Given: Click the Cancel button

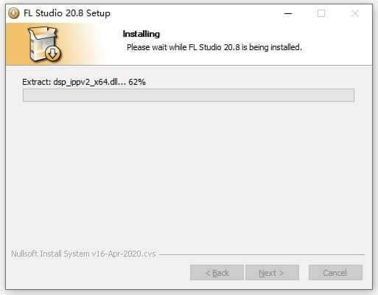Looking at the screenshot, I should coord(335,273).
